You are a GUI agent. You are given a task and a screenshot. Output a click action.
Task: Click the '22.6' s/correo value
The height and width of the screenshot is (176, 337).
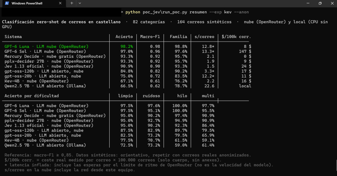[209, 86]
